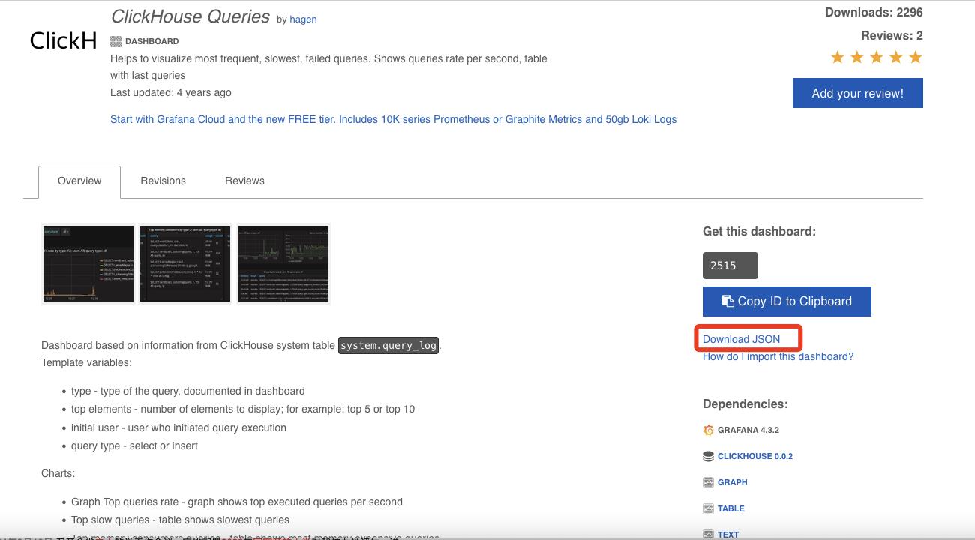
Task: Click the ClickHouse Queries title
Action: click(190, 16)
